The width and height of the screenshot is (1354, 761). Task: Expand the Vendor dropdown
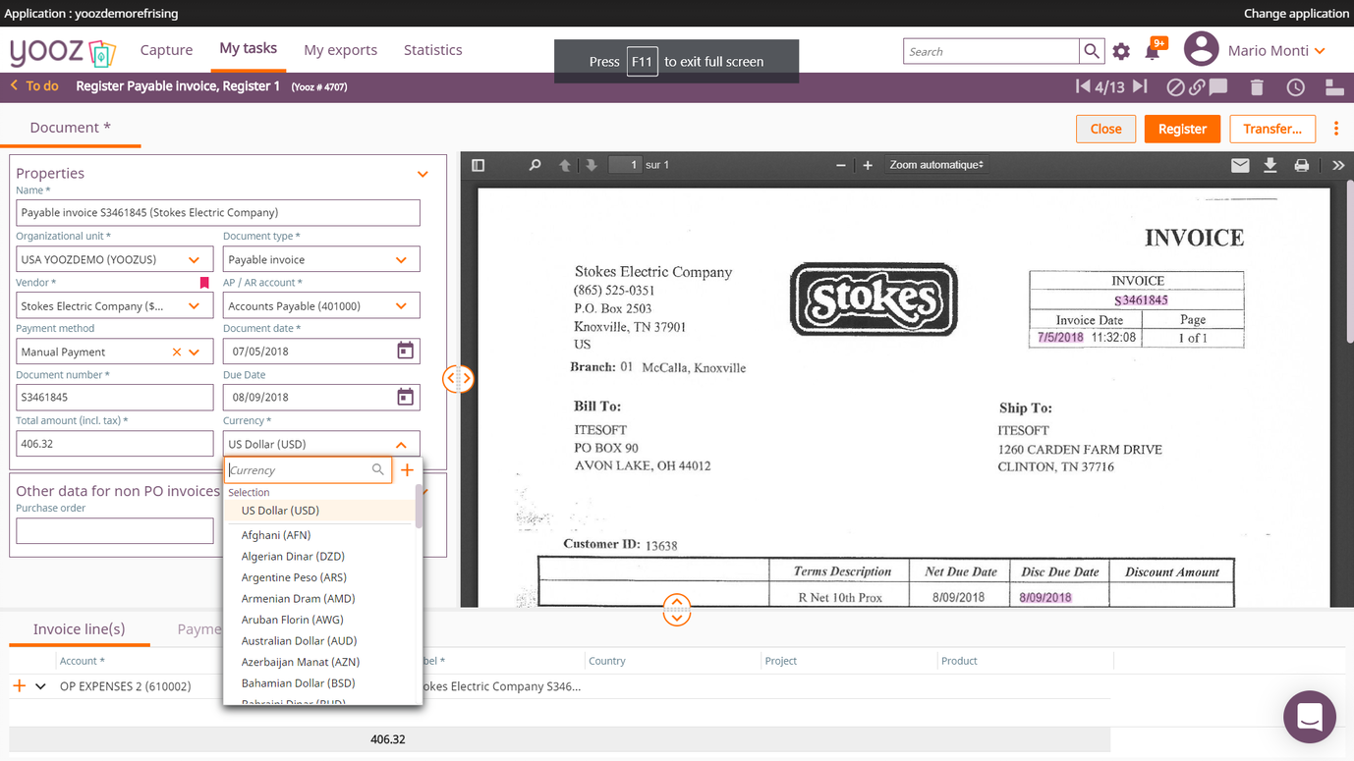point(195,305)
